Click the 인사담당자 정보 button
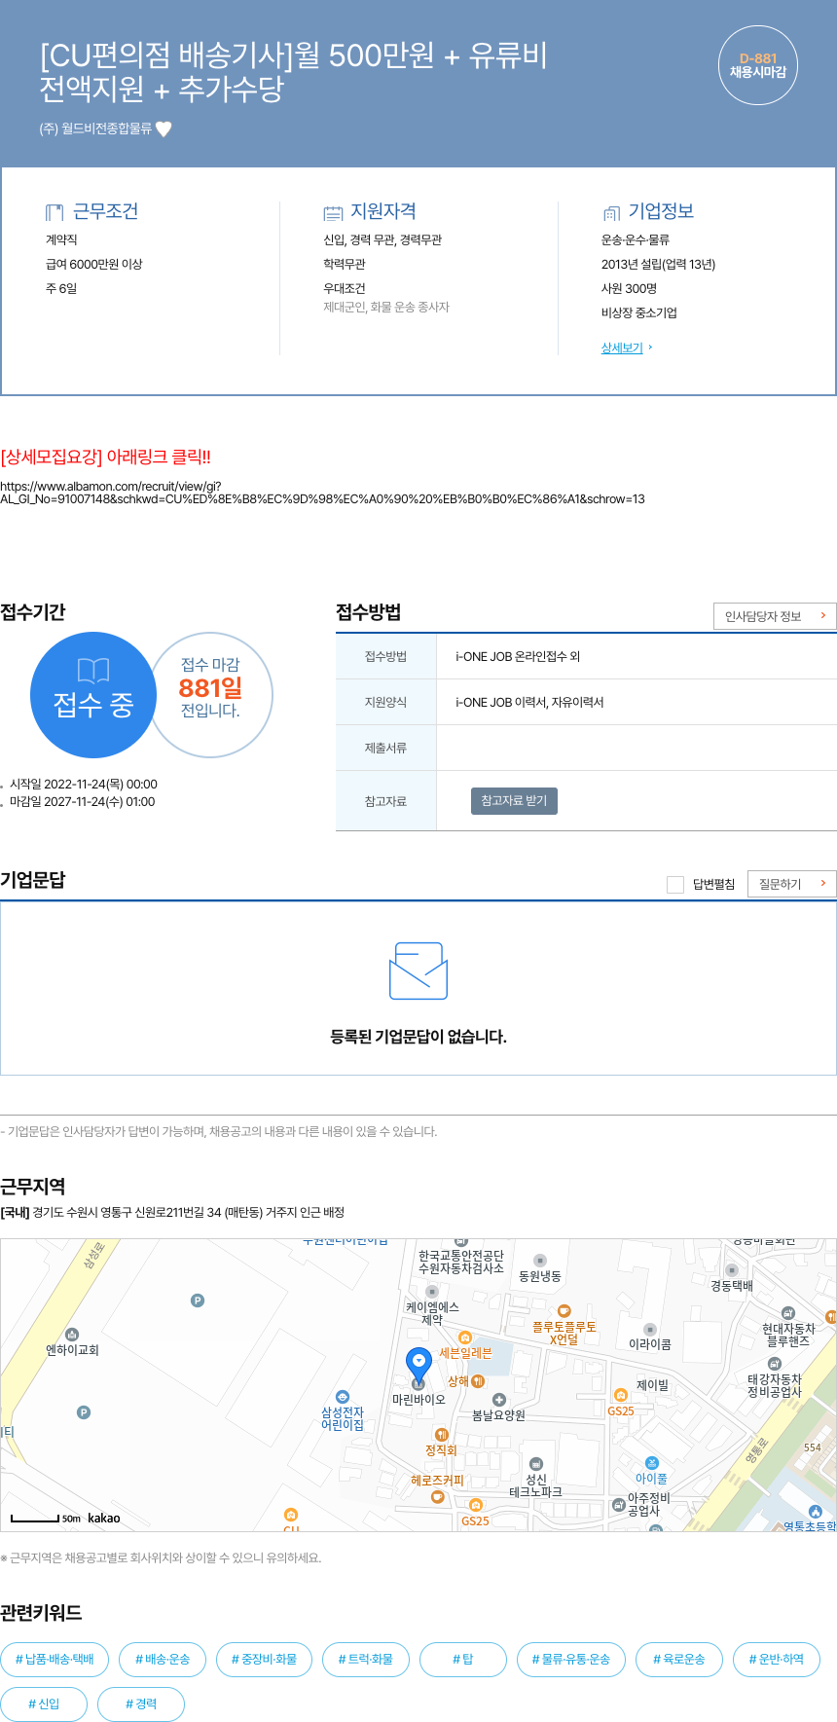This screenshot has height=1722, width=837. pyautogui.click(x=775, y=616)
